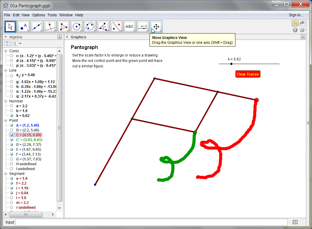Select the Move Graphics View tool
312x229 pixels.
pos(156,27)
